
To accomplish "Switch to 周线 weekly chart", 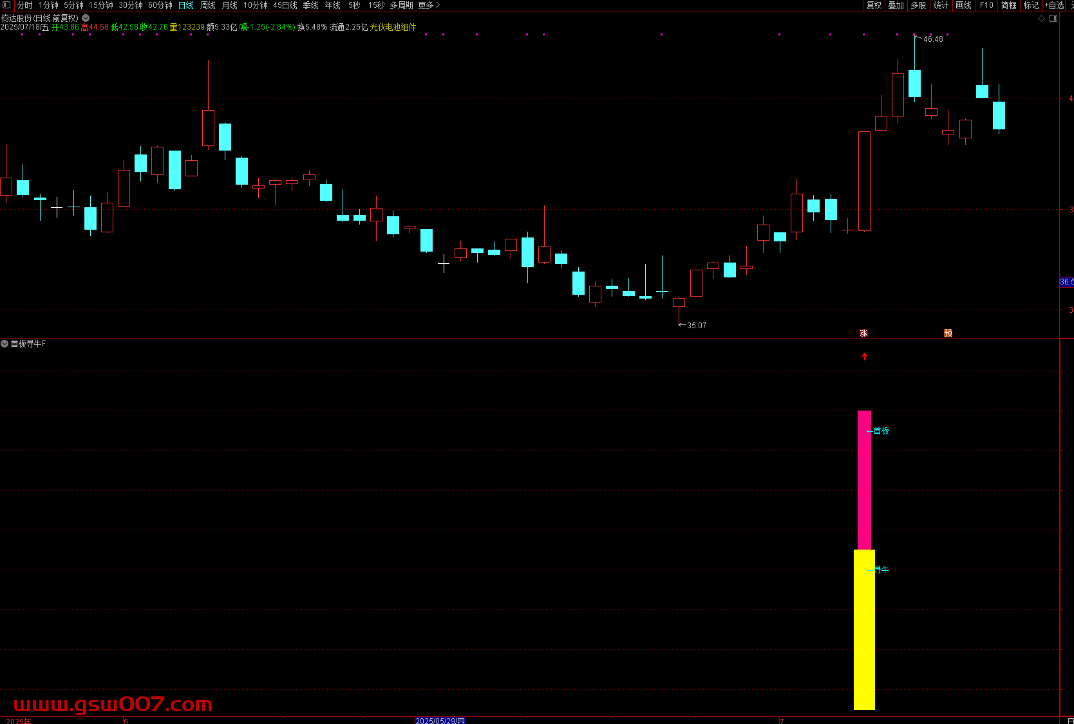I will click(x=208, y=5).
